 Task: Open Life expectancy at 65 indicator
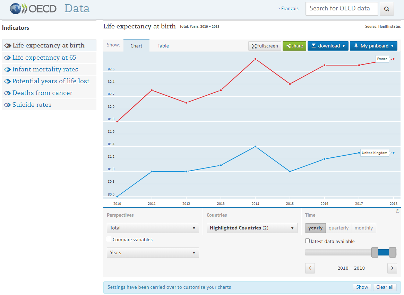[49, 58]
